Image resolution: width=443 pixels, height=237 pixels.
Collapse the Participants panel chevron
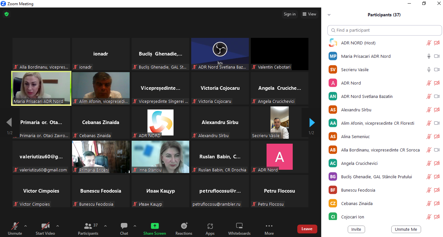(x=329, y=15)
